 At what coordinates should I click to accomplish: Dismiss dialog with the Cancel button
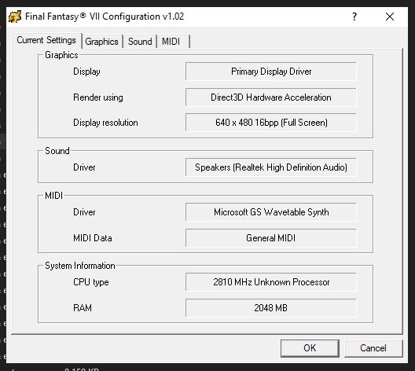(x=373, y=348)
